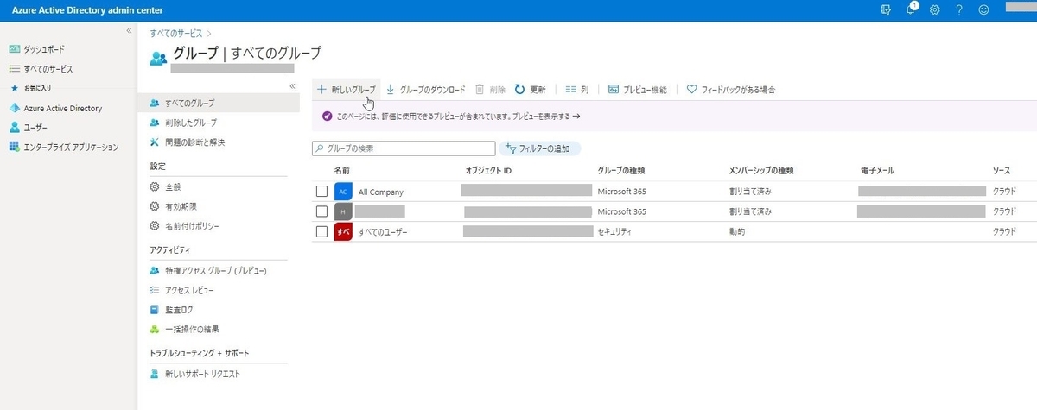Select the All Company group checkbox
Viewport: 1037px width, 410px height.
[321, 192]
